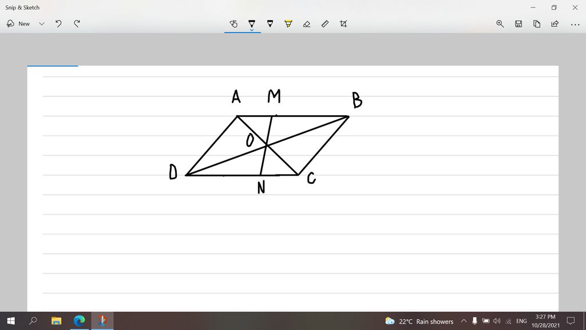Viewport: 586px width, 330px height.
Task: Save the snip as a file
Action: [x=518, y=24]
